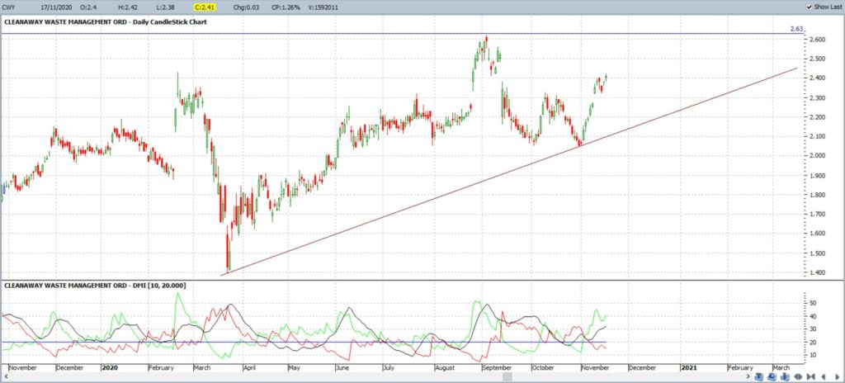
Task: Click the scrollbar left chevron arrow
Action: 6,376
